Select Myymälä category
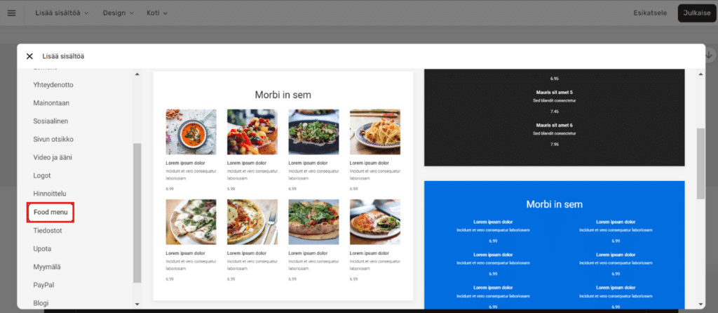The width and height of the screenshot is (718, 313). pos(48,267)
